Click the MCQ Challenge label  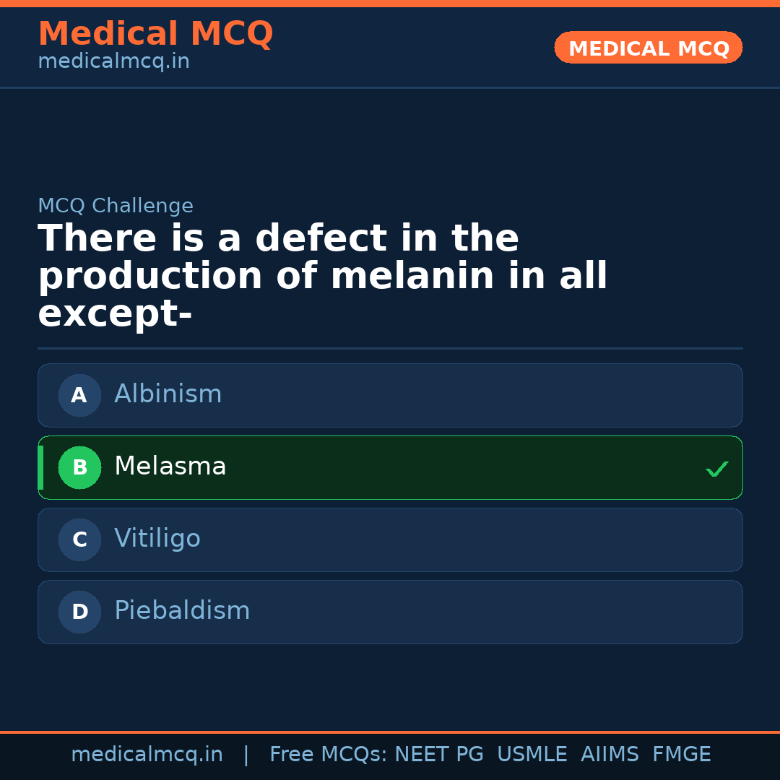click(116, 206)
